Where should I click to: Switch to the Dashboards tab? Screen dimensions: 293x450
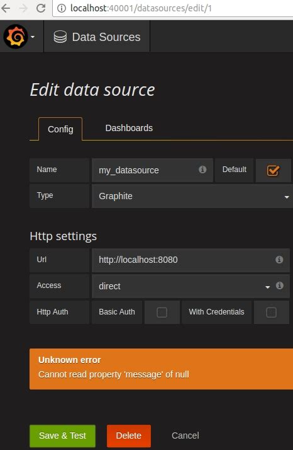click(x=129, y=128)
